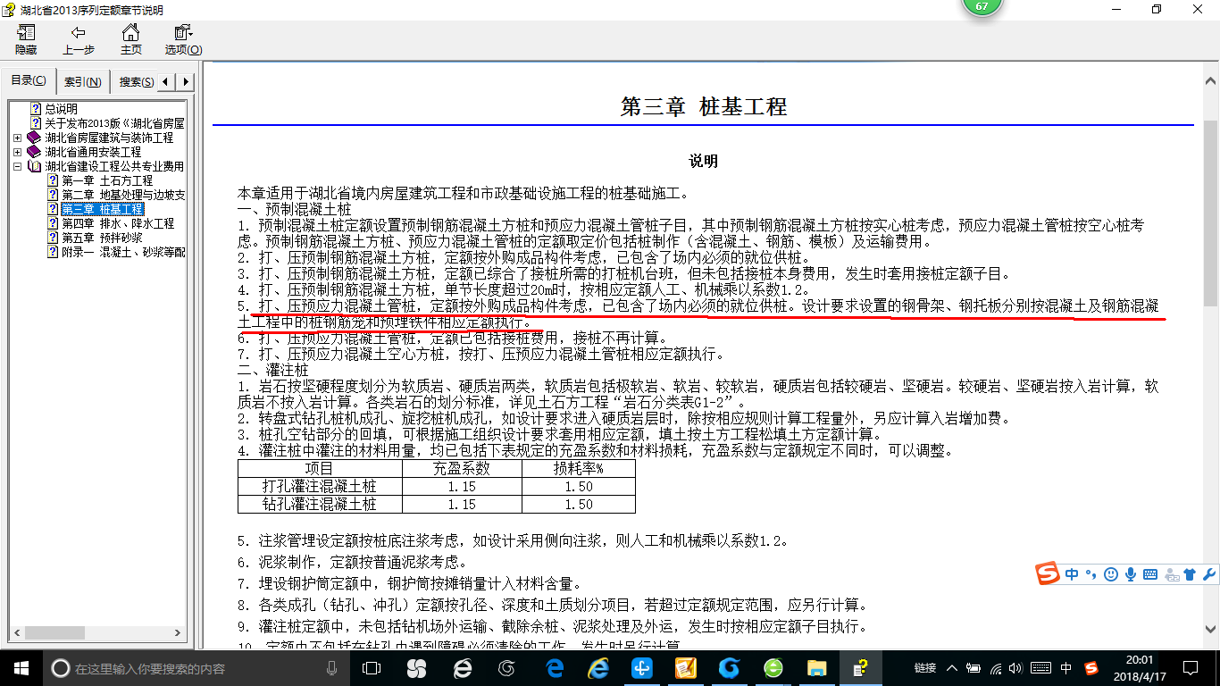Click the page icon beside 第四章
Screen dimensions: 1220x686
click(x=53, y=223)
